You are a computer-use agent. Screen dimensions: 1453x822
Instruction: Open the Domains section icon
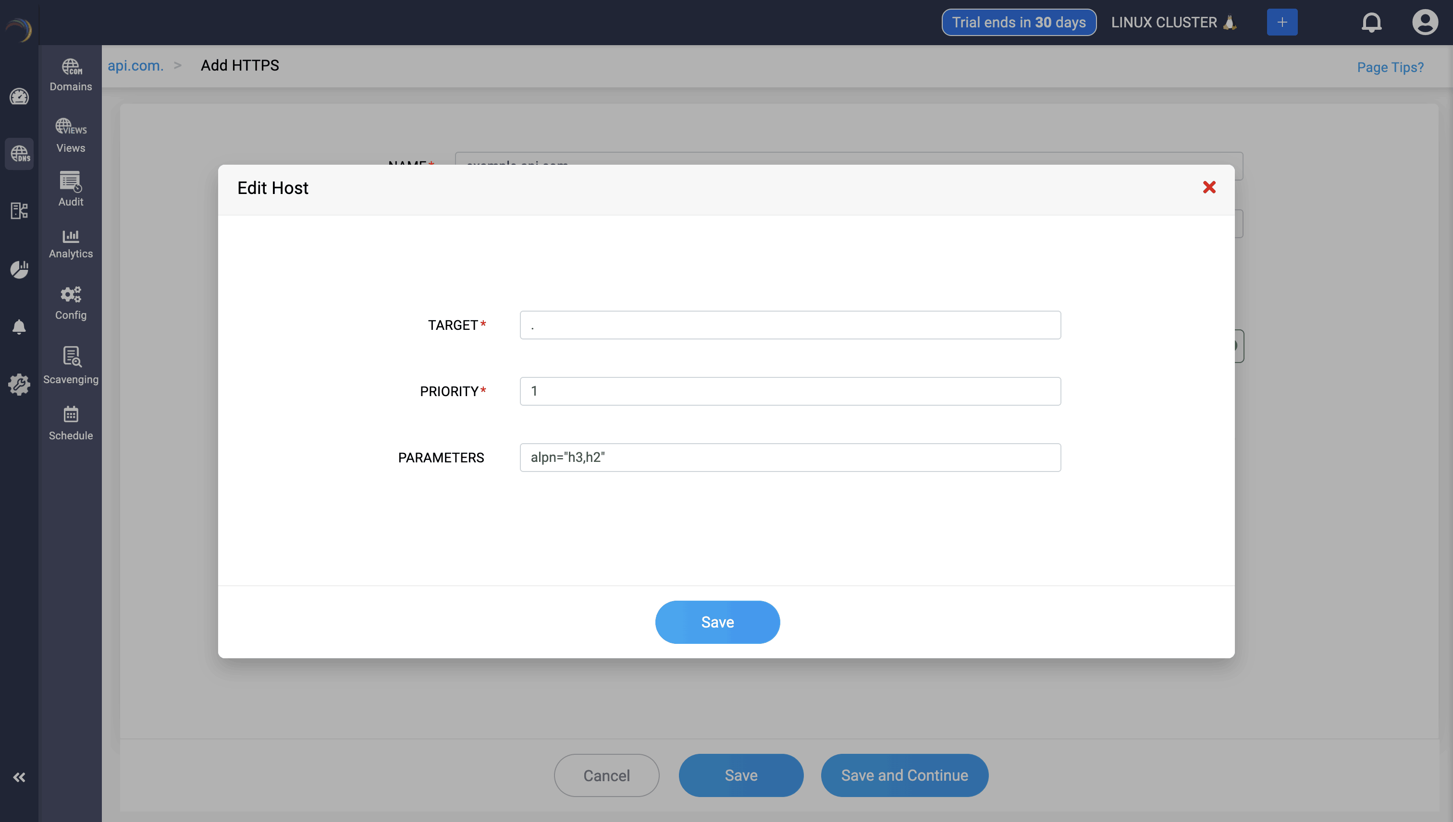point(71,74)
